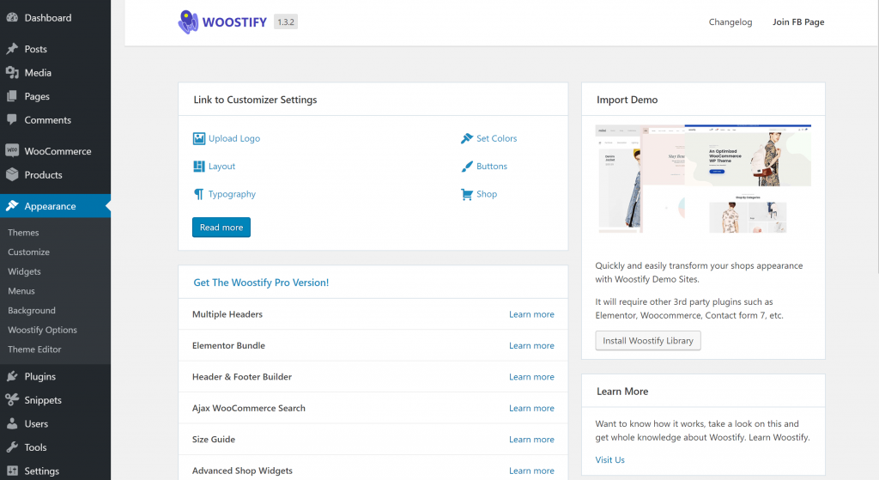Click the Media icon in the sidebar
The image size is (879, 480).
point(12,72)
